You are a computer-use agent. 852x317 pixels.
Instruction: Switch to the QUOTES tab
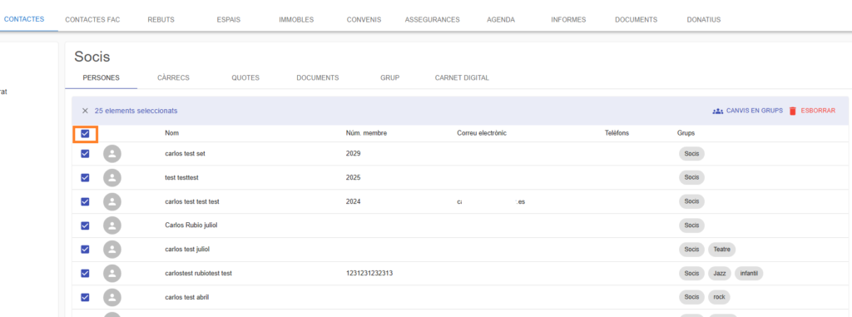pyautogui.click(x=245, y=77)
